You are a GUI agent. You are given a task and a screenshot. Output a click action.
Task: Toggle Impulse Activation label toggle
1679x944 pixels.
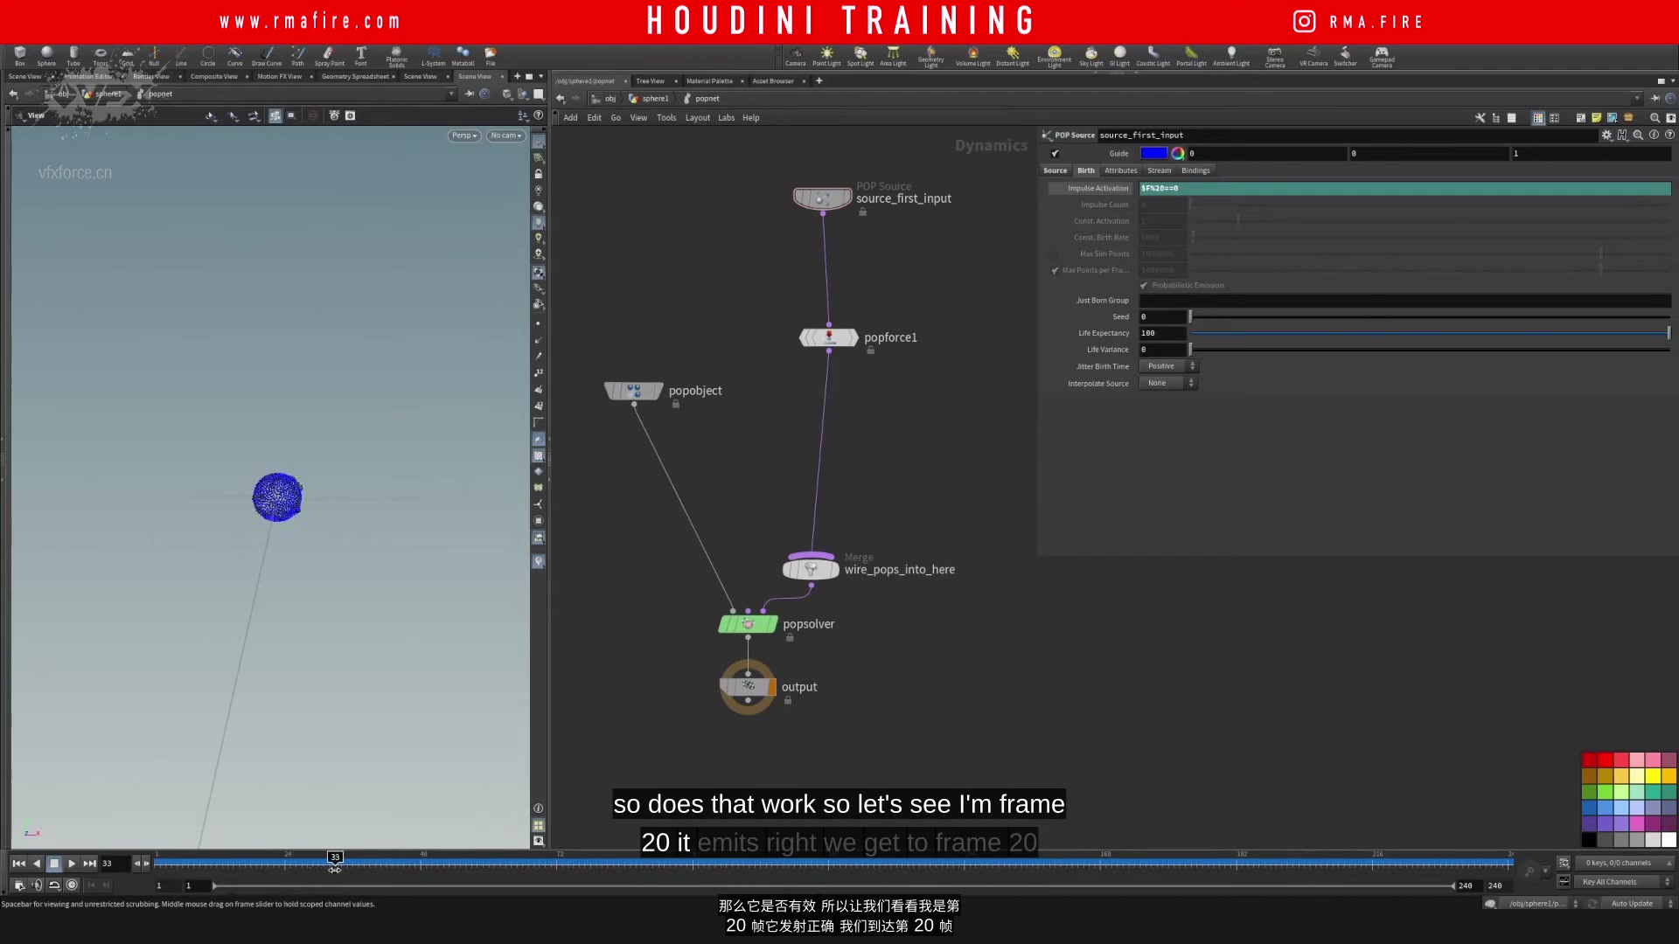1090,189
